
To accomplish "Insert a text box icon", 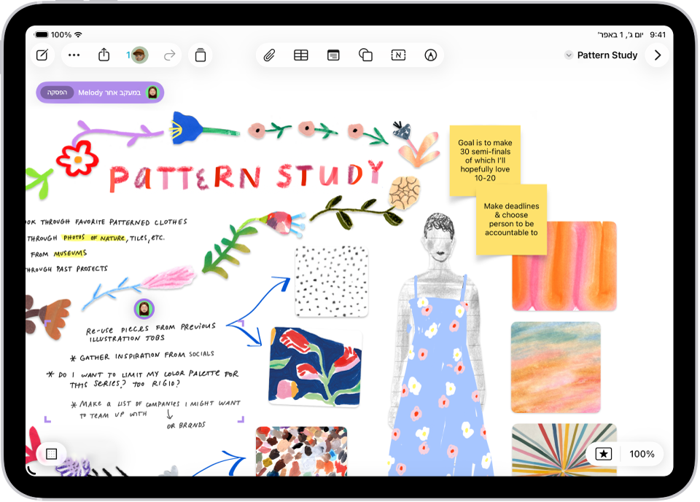I will [398, 55].
